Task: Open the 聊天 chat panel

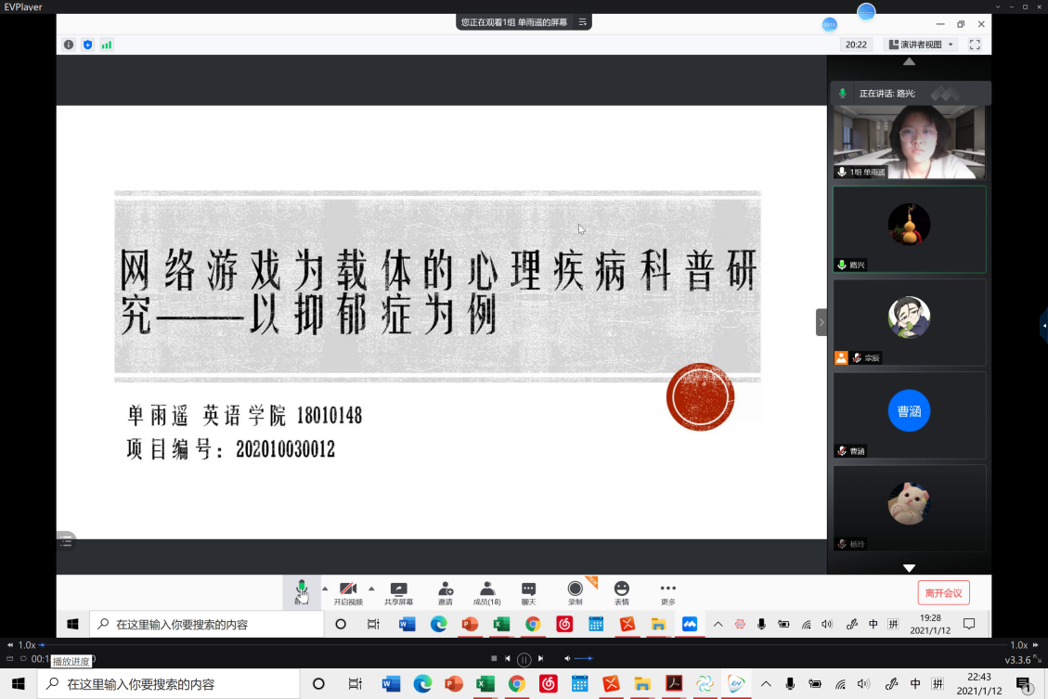Action: pyautogui.click(x=528, y=590)
